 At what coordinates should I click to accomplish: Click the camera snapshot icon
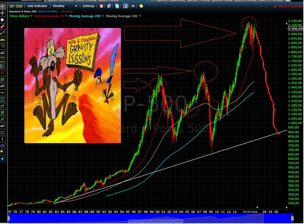tap(133, 6)
